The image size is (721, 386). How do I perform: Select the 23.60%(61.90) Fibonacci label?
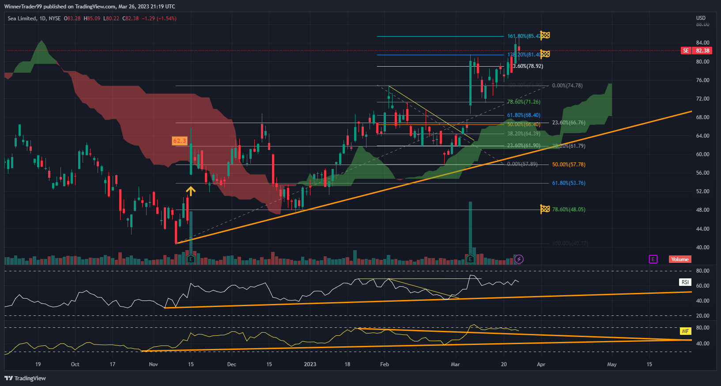pyautogui.click(x=524, y=146)
